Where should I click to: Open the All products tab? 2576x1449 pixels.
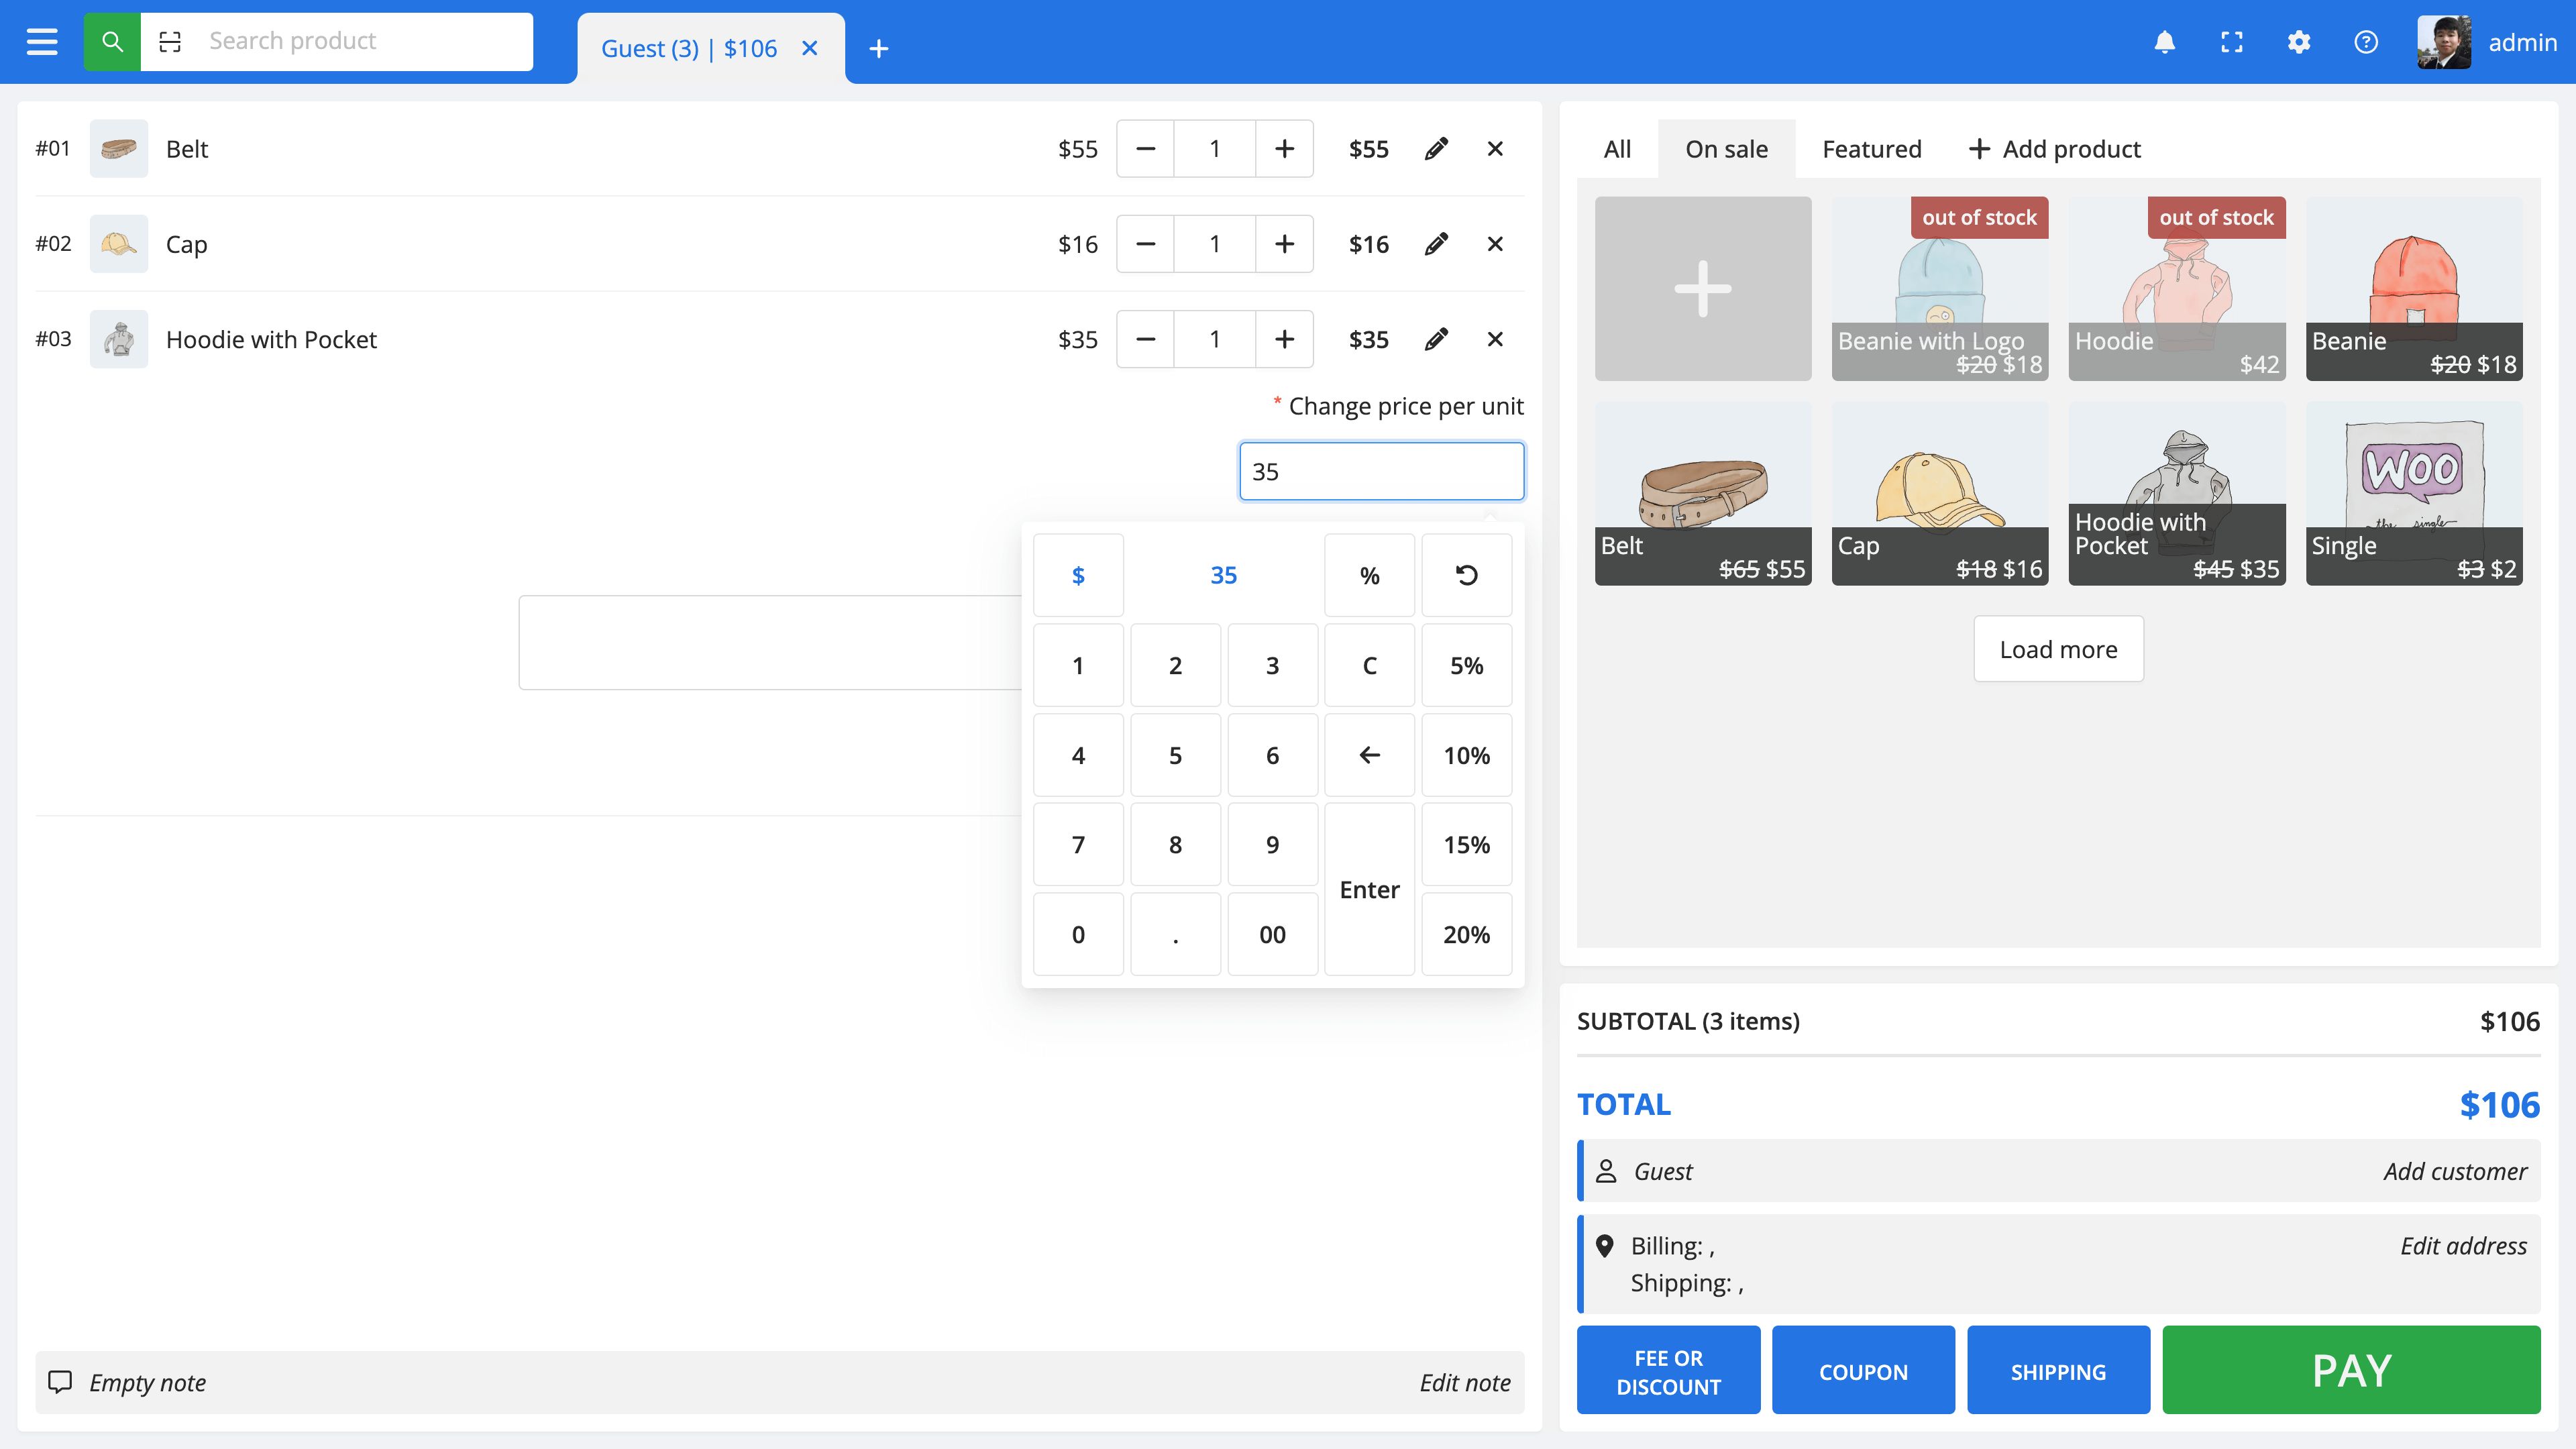pyautogui.click(x=1617, y=149)
